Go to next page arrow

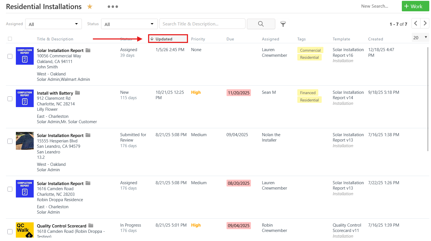point(425,23)
